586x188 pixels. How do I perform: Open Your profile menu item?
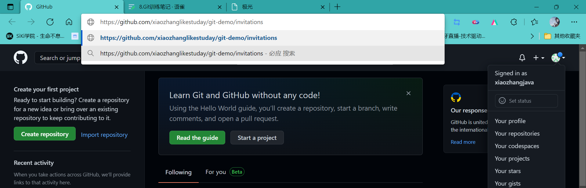click(526, 121)
